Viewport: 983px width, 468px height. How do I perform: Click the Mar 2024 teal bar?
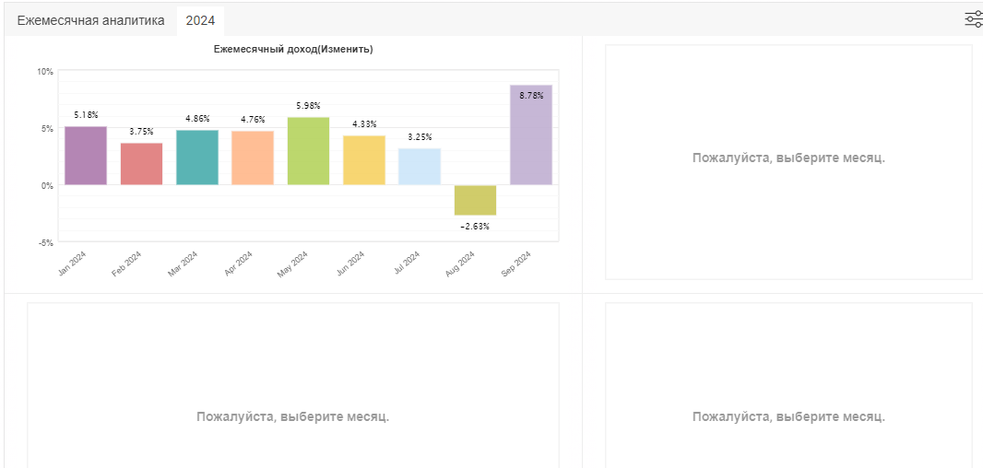pos(197,158)
